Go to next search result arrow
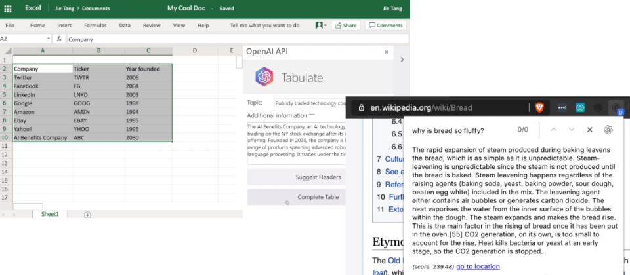The image size is (630, 275). [x=572, y=130]
